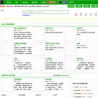Select the tan theme color swatch
Screen dimensions: 98x98
point(54,2)
